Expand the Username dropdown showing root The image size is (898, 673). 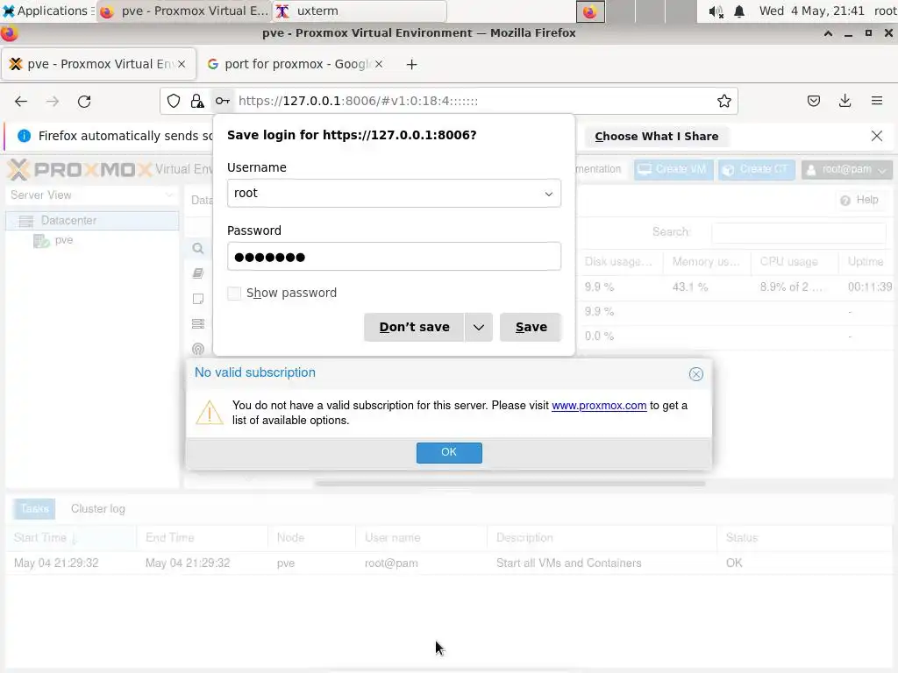click(x=548, y=194)
